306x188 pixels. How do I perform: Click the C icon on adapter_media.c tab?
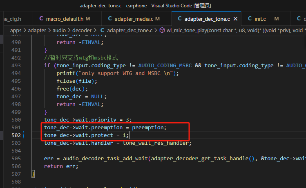click(x=110, y=19)
